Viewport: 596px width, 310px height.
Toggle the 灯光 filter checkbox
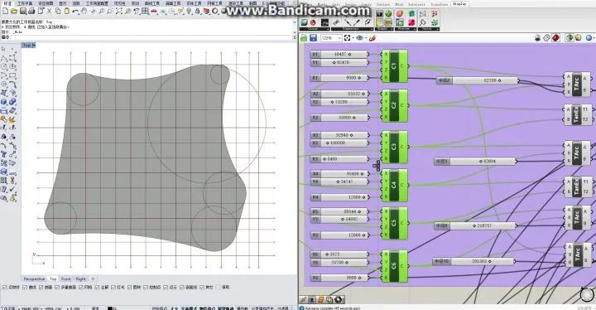[113, 287]
